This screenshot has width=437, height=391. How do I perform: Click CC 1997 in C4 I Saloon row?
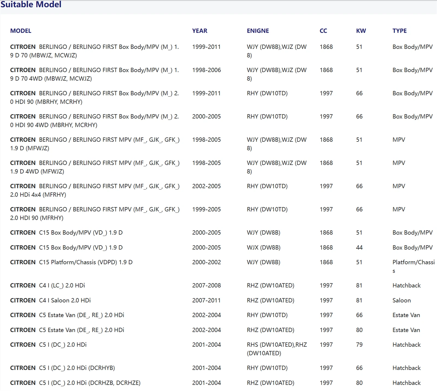(x=326, y=300)
